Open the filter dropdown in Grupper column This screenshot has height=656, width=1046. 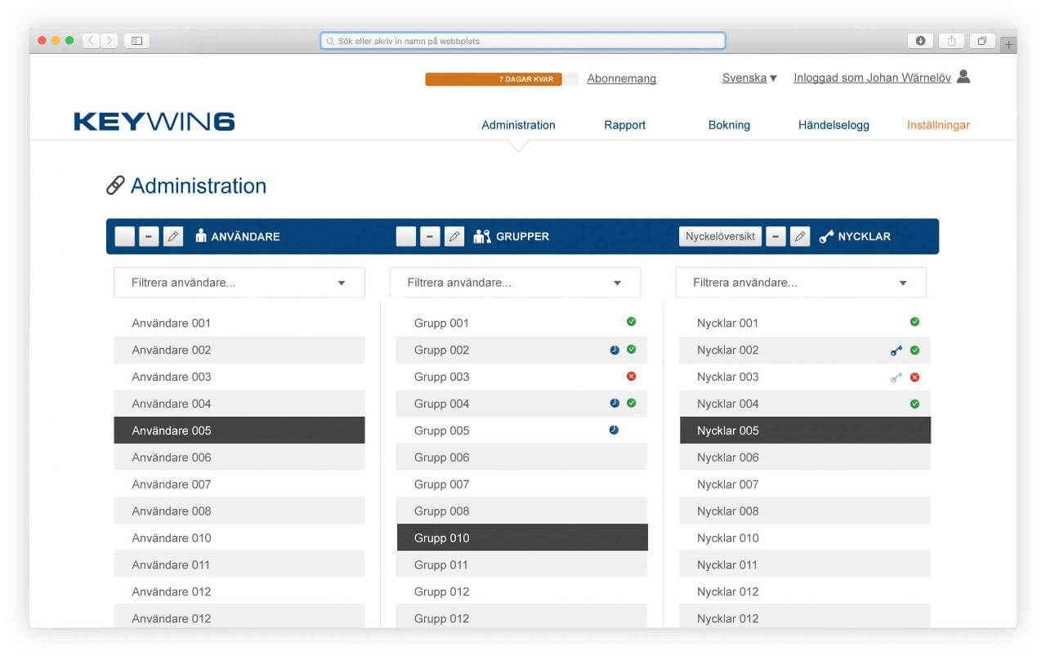(516, 283)
